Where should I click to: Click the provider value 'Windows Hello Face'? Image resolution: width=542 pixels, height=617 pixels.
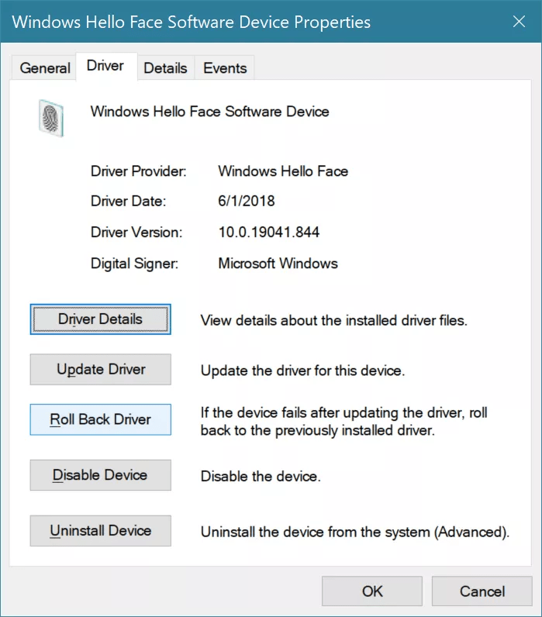pyautogui.click(x=283, y=171)
